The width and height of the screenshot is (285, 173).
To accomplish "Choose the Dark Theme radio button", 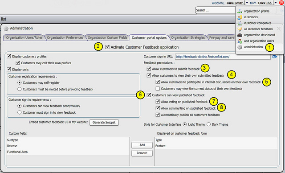I will [x=209, y=124].
